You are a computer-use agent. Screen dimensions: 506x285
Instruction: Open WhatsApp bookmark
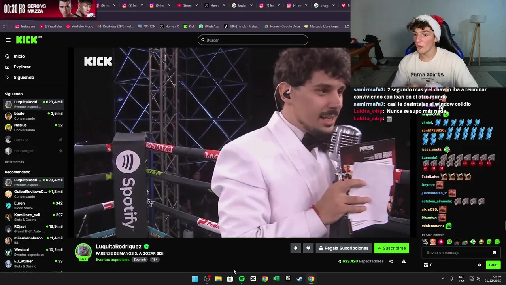[x=209, y=27]
